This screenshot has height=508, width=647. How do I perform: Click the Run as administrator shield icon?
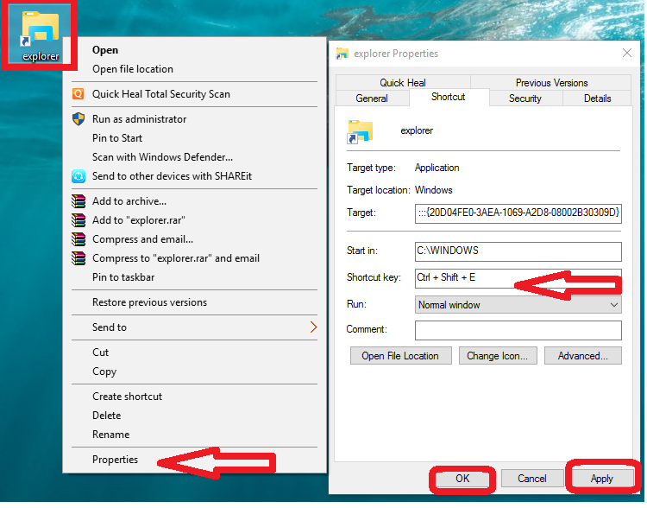pos(79,119)
